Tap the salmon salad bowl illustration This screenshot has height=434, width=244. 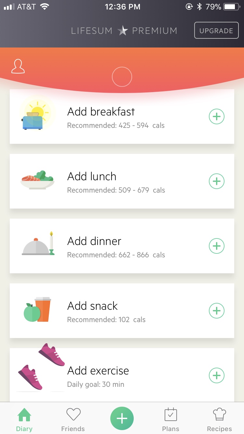pyautogui.click(x=37, y=181)
